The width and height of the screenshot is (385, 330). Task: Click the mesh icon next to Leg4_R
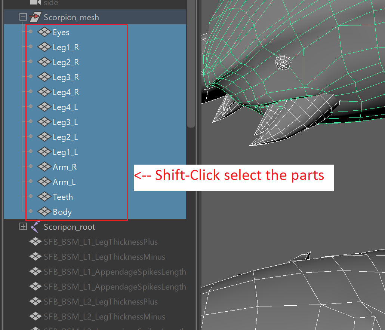pyautogui.click(x=44, y=92)
